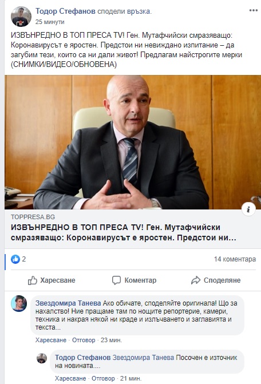Open the article preview image
This screenshot has width=261, height=384.
133,142
